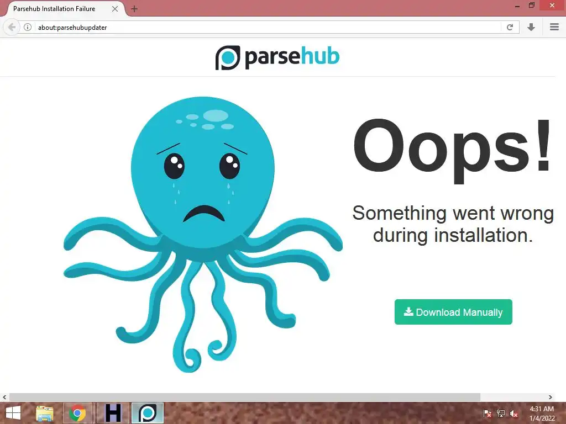This screenshot has width=566, height=424.
Task: Close the Parsehub Installation Failure tab
Action: click(x=115, y=9)
